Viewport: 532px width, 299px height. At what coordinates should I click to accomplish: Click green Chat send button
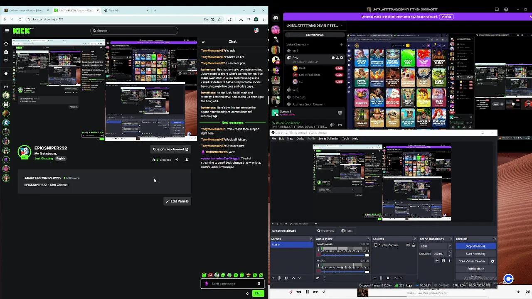[258, 294]
